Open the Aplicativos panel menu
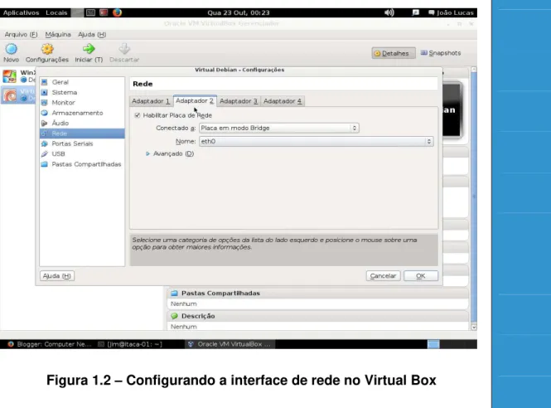 [x=21, y=12]
